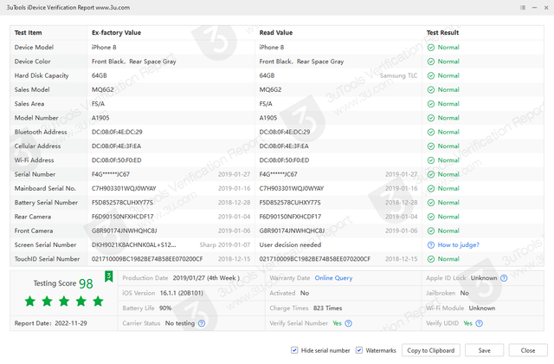The image size is (554, 364).
Task: Click the Close button at bottom
Action: coord(528,350)
